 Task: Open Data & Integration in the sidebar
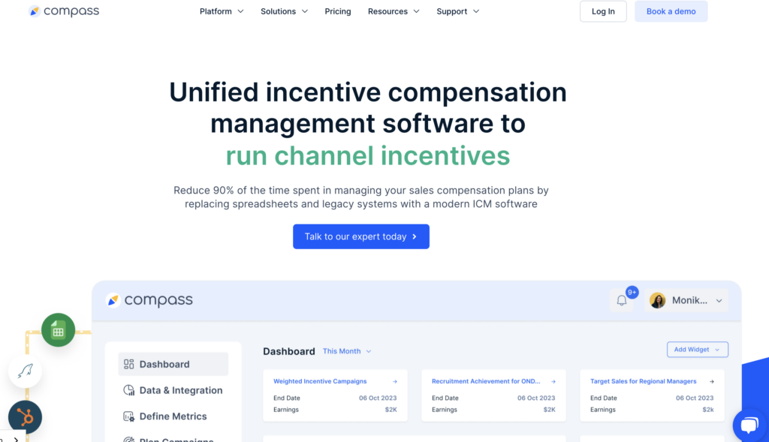173,390
